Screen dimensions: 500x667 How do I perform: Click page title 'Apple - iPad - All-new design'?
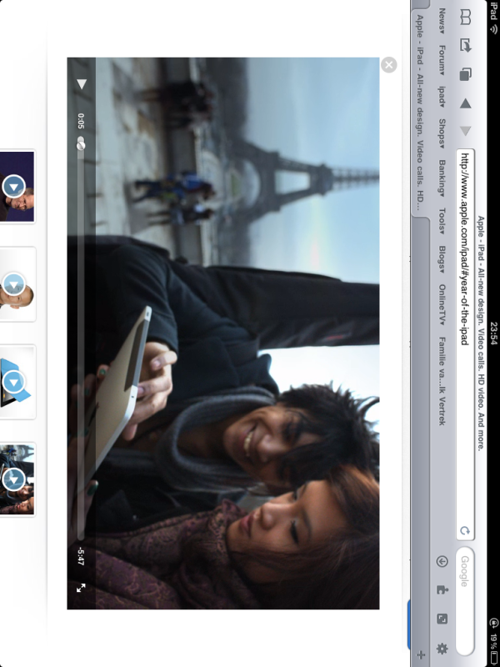click(481, 333)
